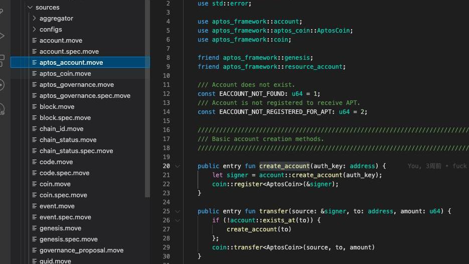Click the file icon beside coin.move

click(x=35, y=184)
